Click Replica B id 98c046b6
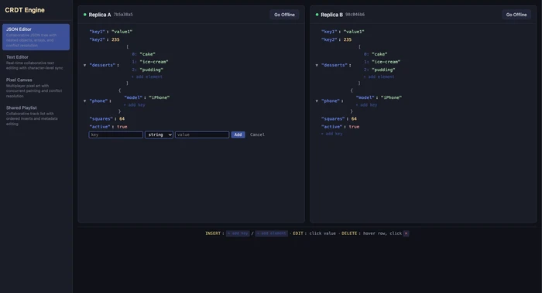Screen dimensions: 542x293 coord(355,15)
